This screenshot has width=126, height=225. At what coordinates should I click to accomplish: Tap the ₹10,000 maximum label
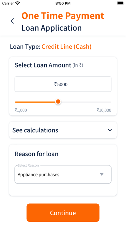(x=104, y=110)
